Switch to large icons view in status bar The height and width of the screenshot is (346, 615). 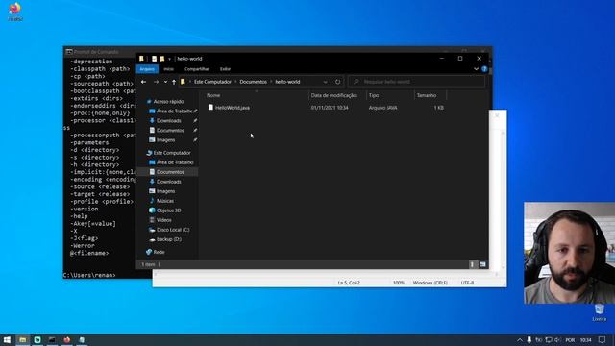482,264
